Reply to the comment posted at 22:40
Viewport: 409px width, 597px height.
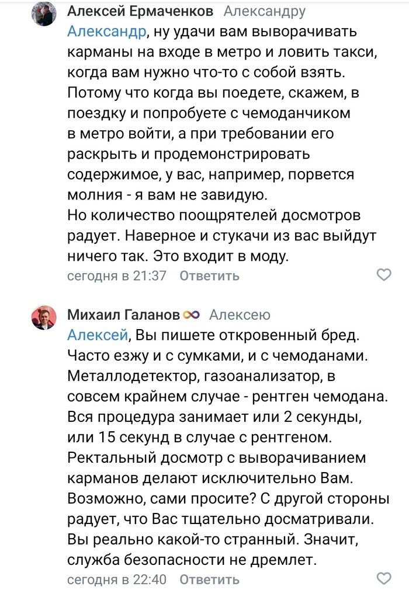tap(209, 579)
